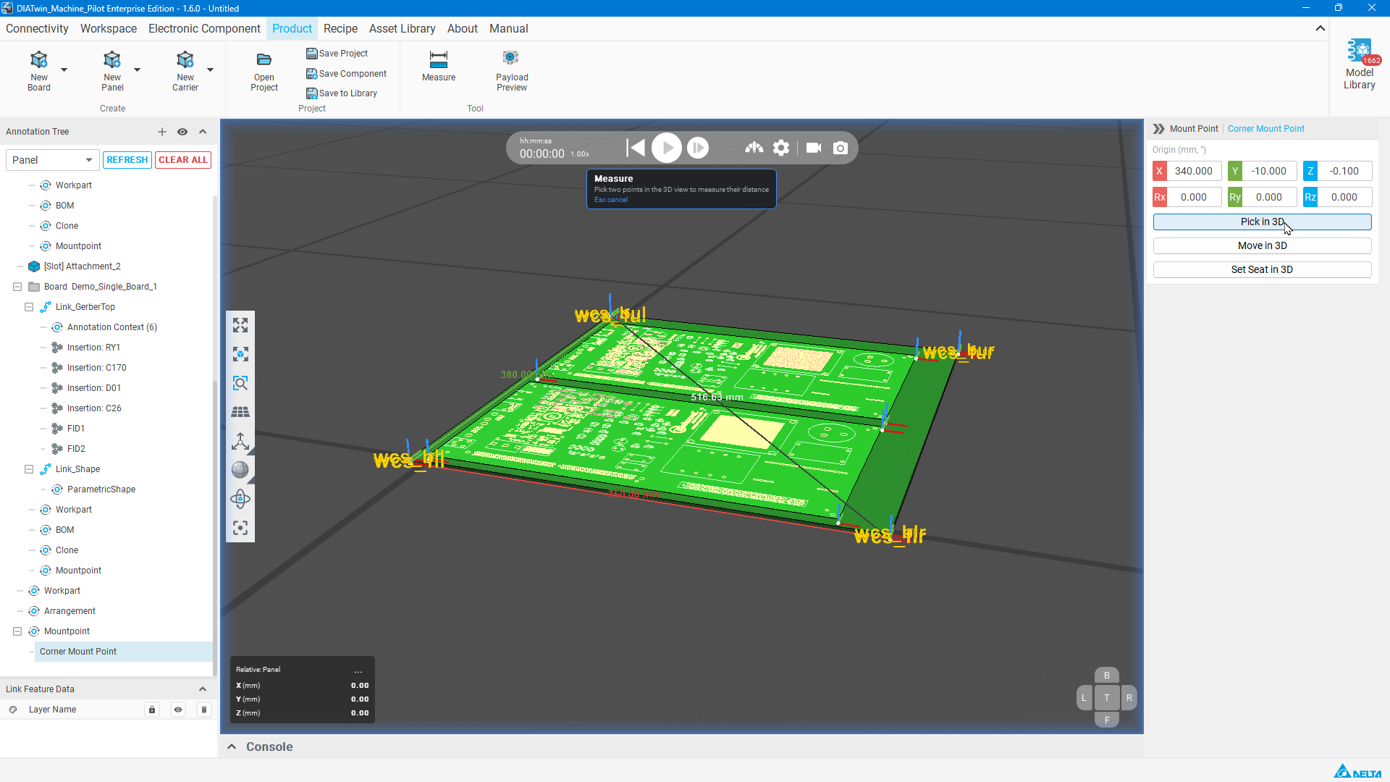Switch to the Recipe tab
1390x782 pixels.
tap(340, 28)
